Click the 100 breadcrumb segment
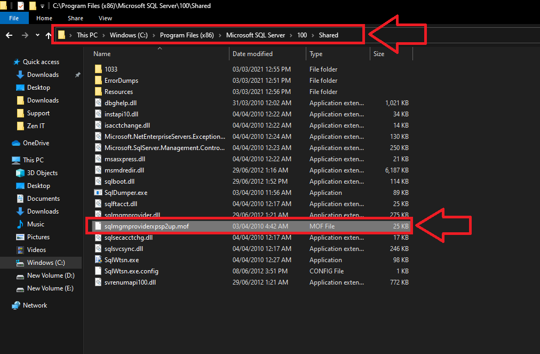The height and width of the screenshot is (354, 540). point(302,35)
